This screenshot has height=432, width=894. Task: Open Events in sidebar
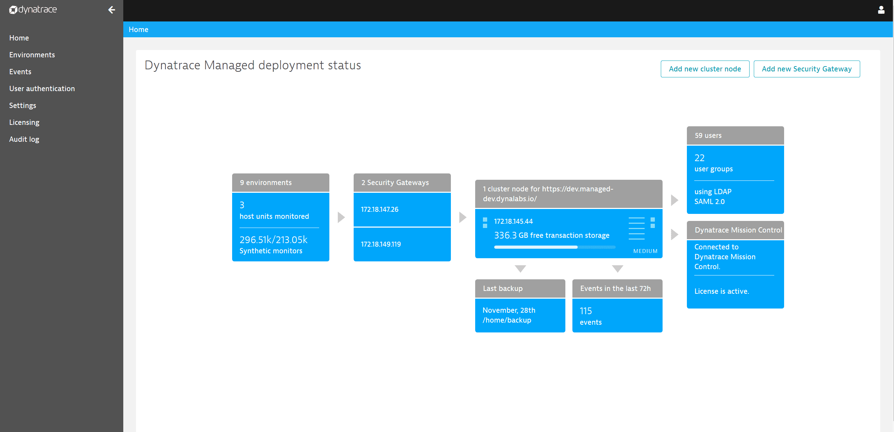click(x=20, y=72)
